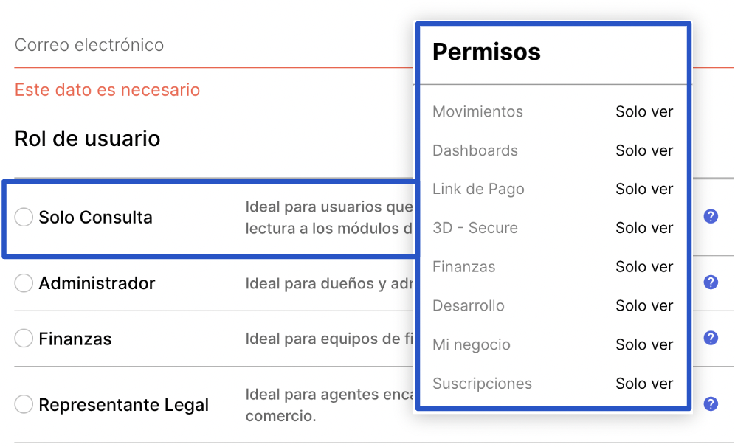Select the Finanzas role radio button
735x447 pixels.
24,339
